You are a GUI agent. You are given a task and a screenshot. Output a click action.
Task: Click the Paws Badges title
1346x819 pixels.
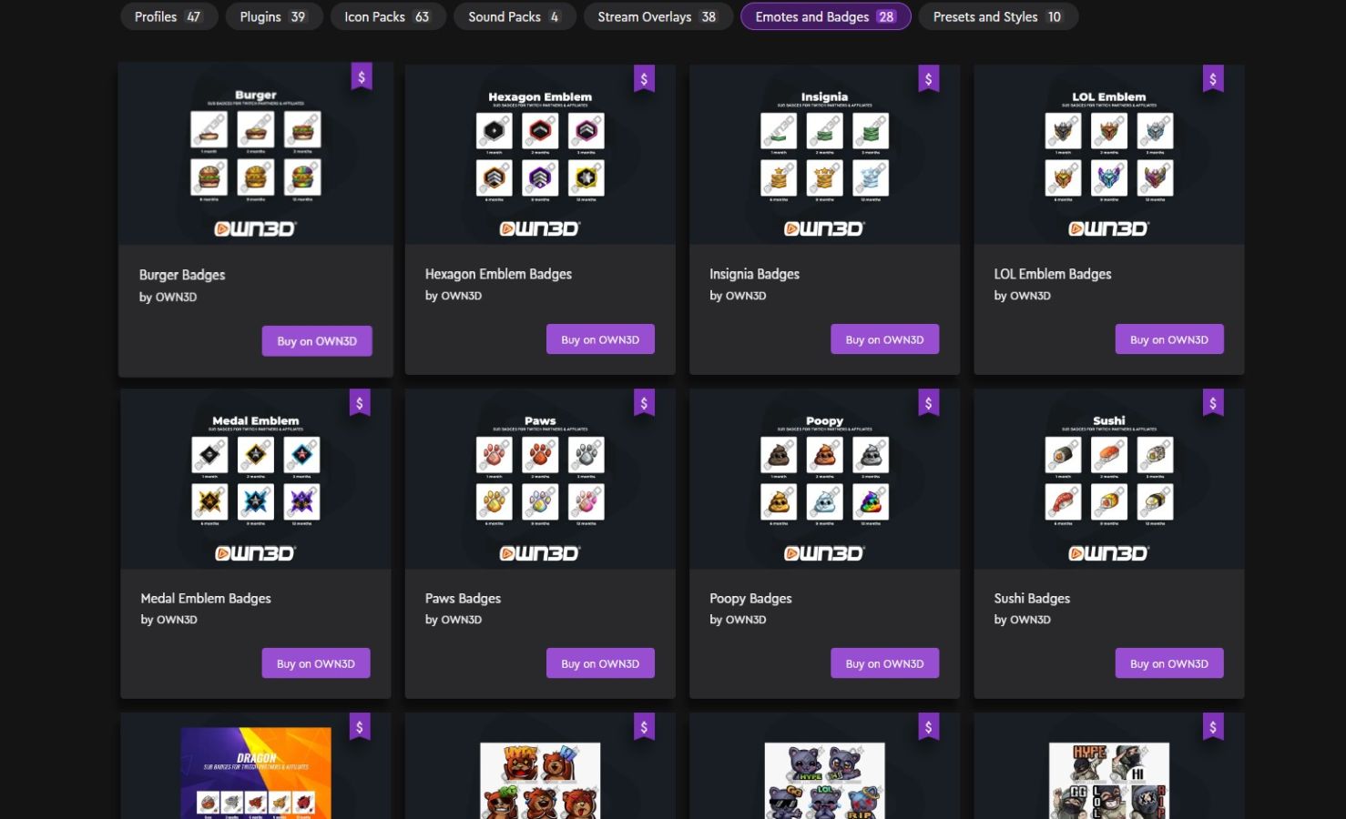pyautogui.click(x=463, y=598)
